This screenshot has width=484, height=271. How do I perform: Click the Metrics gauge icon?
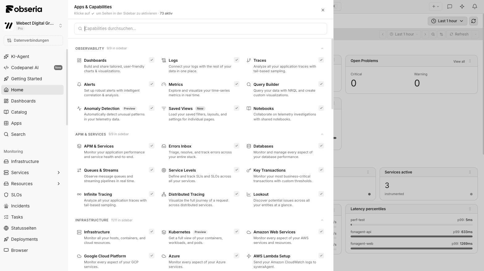[x=164, y=85]
